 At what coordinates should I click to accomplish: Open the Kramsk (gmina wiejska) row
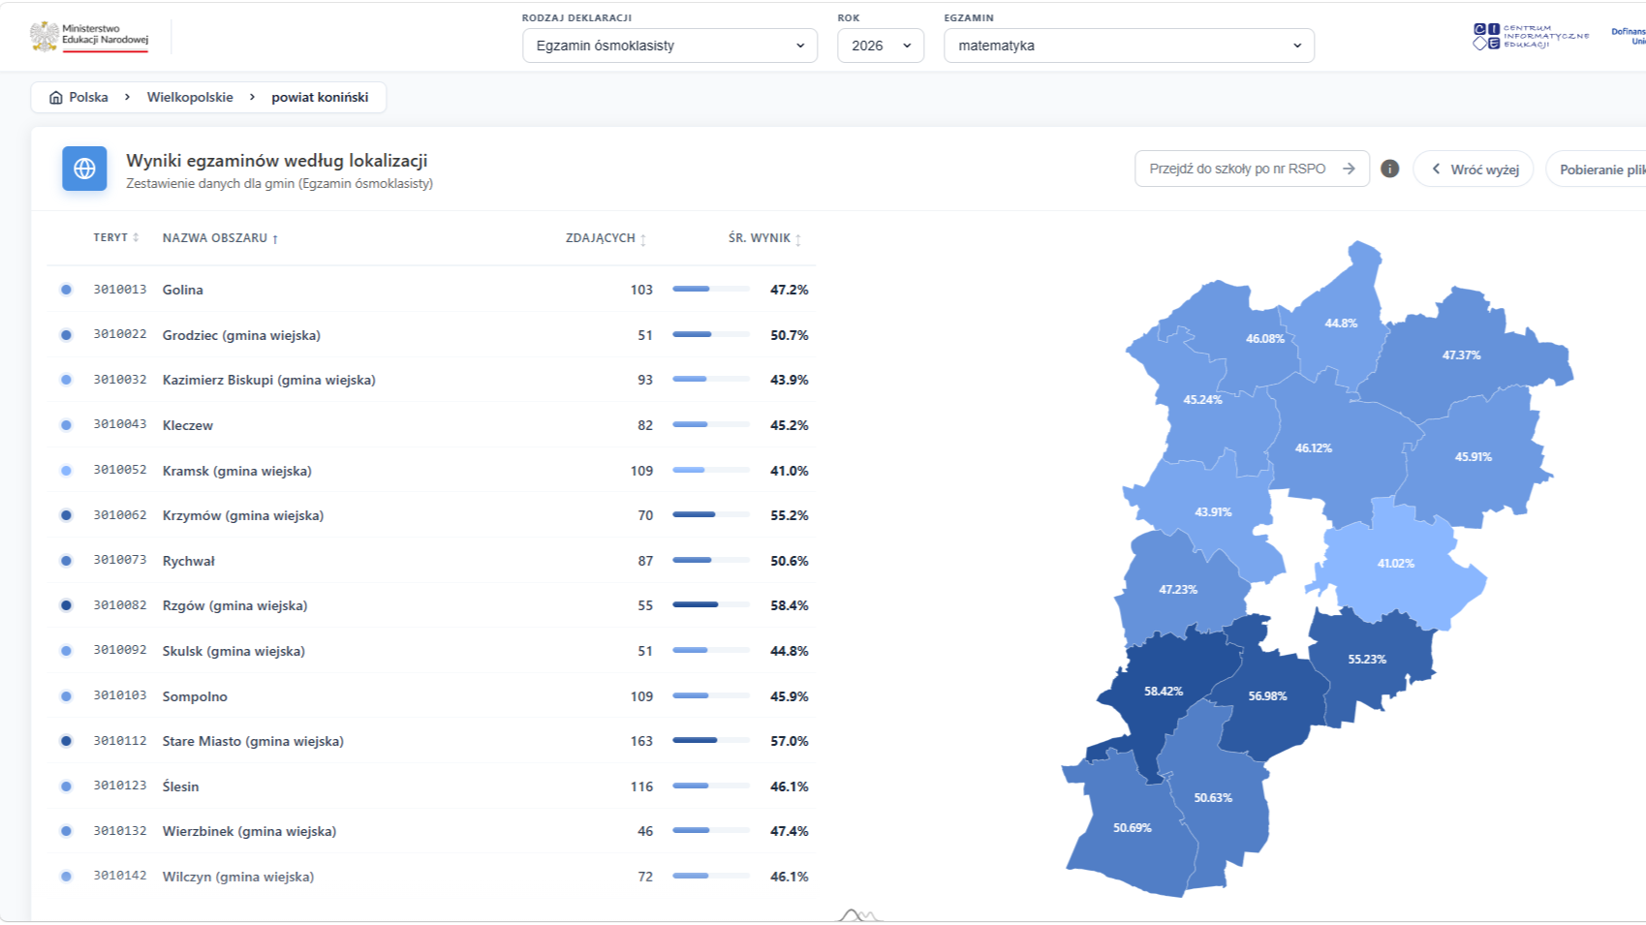pyautogui.click(x=431, y=471)
